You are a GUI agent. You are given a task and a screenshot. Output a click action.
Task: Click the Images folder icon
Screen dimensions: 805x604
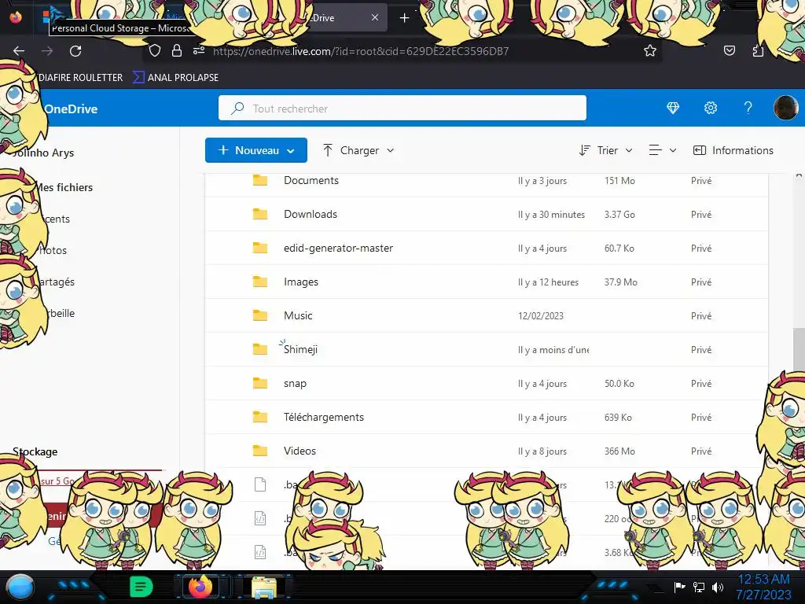tap(260, 282)
